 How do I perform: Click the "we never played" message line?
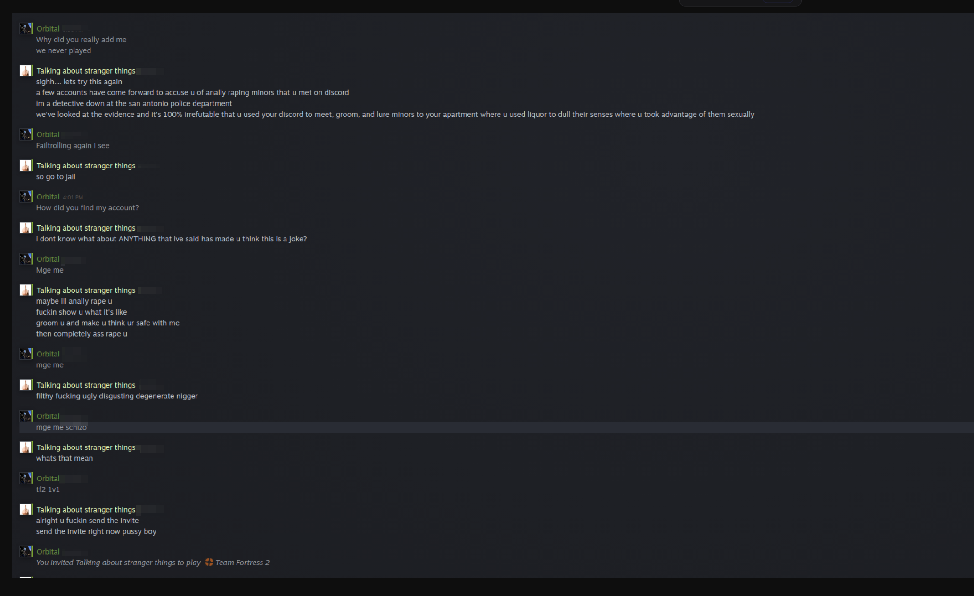pyautogui.click(x=64, y=50)
